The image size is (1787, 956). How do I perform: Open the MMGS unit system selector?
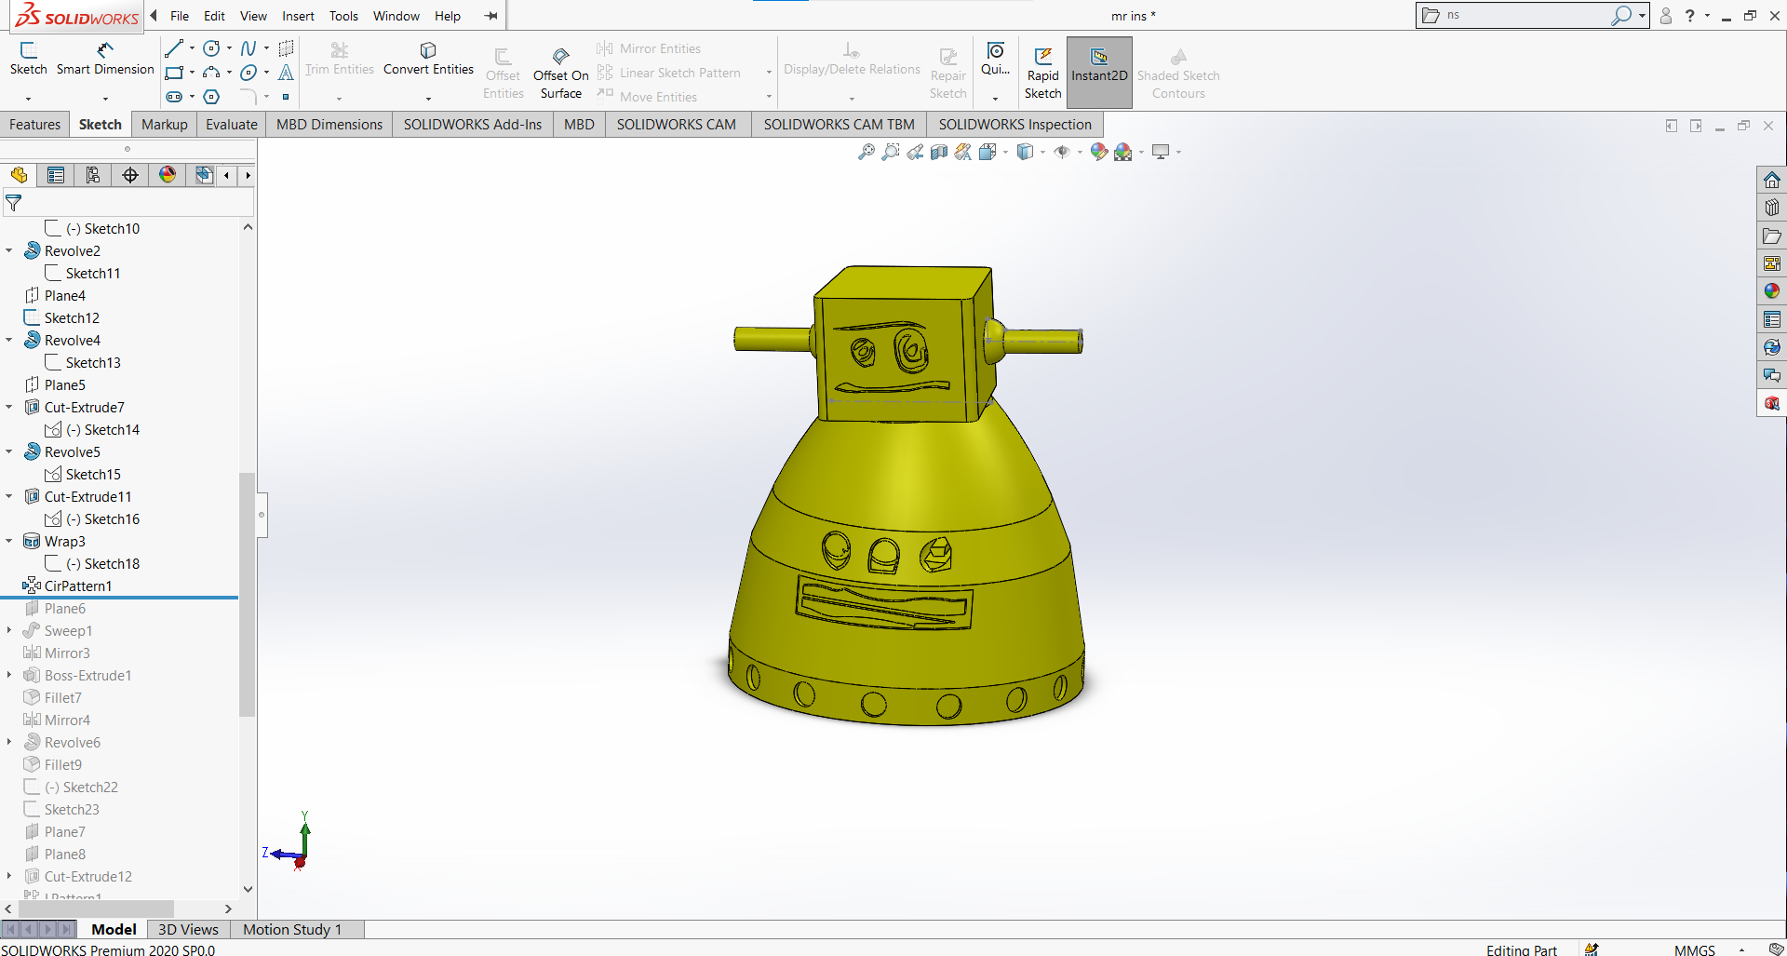point(1694,949)
